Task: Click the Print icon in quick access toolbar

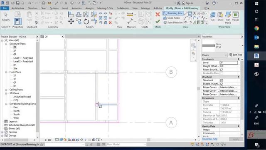Action: click(x=43, y=3)
